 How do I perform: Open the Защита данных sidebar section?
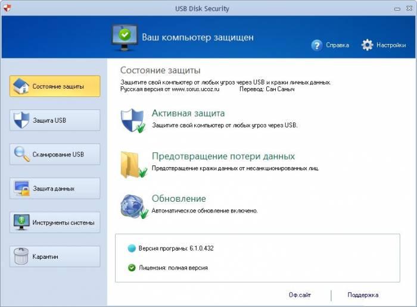(x=55, y=188)
